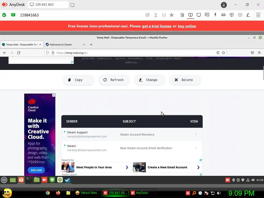This screenshot has height=198, width=264.
Task: Switch to the Temp Mail Firefox tab
Action: tap(22, 45)
